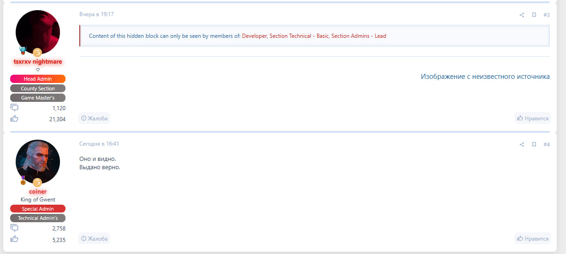
Task: Click the #3 post permalink
Action: 547,15
